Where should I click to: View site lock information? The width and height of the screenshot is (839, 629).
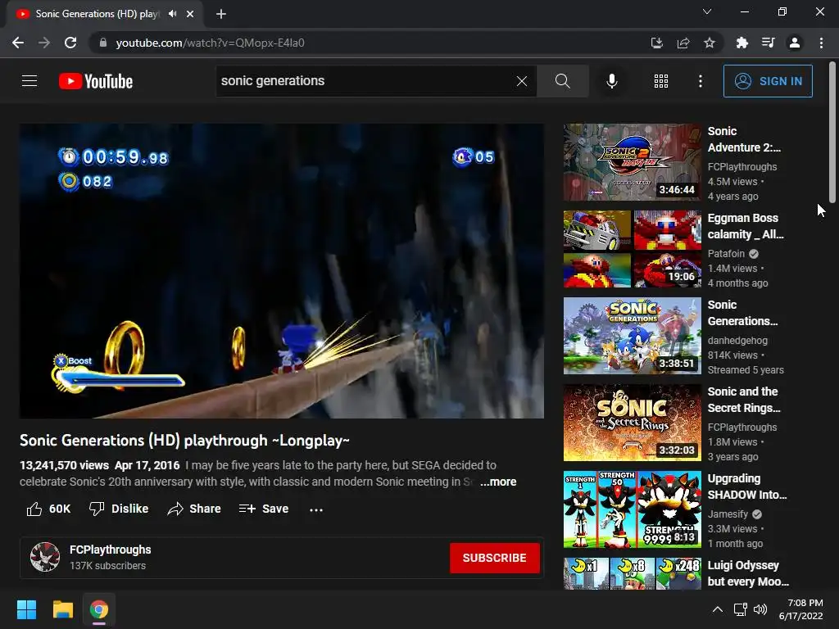tap(103, 43)
